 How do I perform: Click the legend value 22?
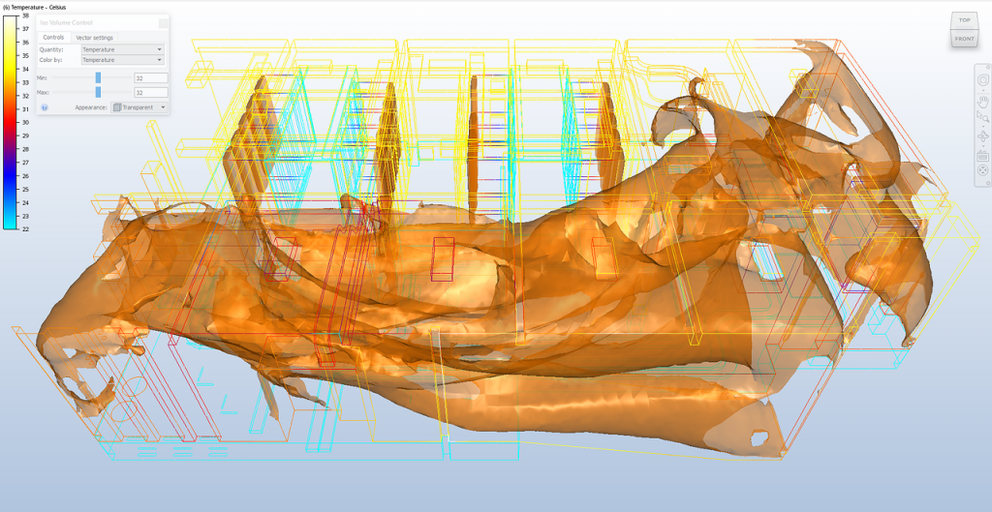coord(25,228)
